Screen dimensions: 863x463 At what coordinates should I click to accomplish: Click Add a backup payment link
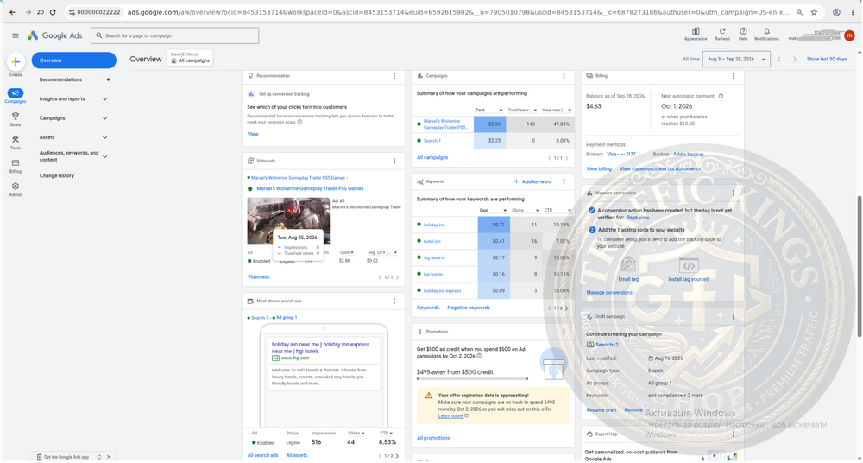tap(688, 155)
